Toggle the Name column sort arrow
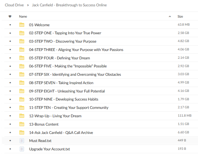Screen dimensions: 198x159 tap(170, 16)
